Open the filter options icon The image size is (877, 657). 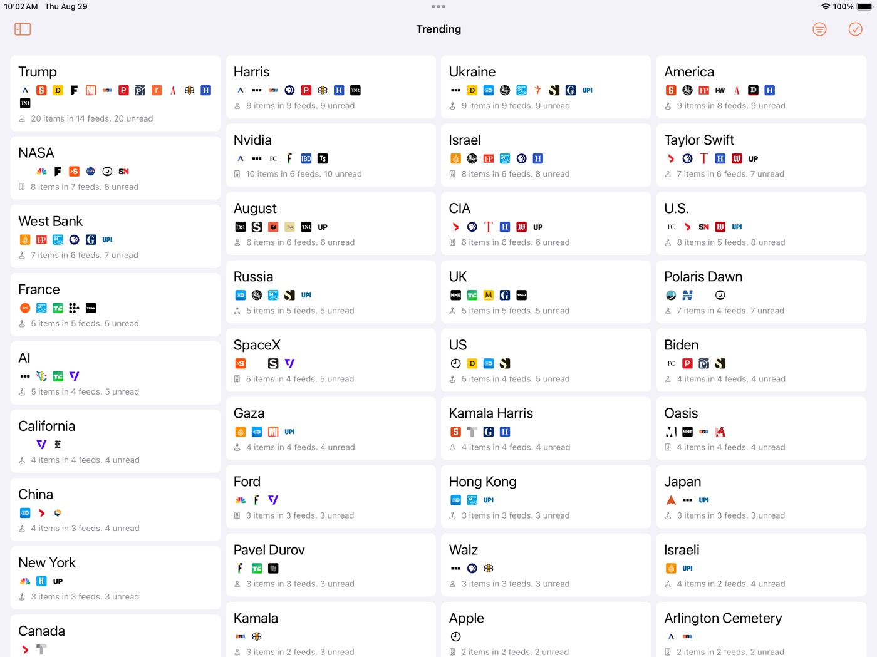(819, 29)
